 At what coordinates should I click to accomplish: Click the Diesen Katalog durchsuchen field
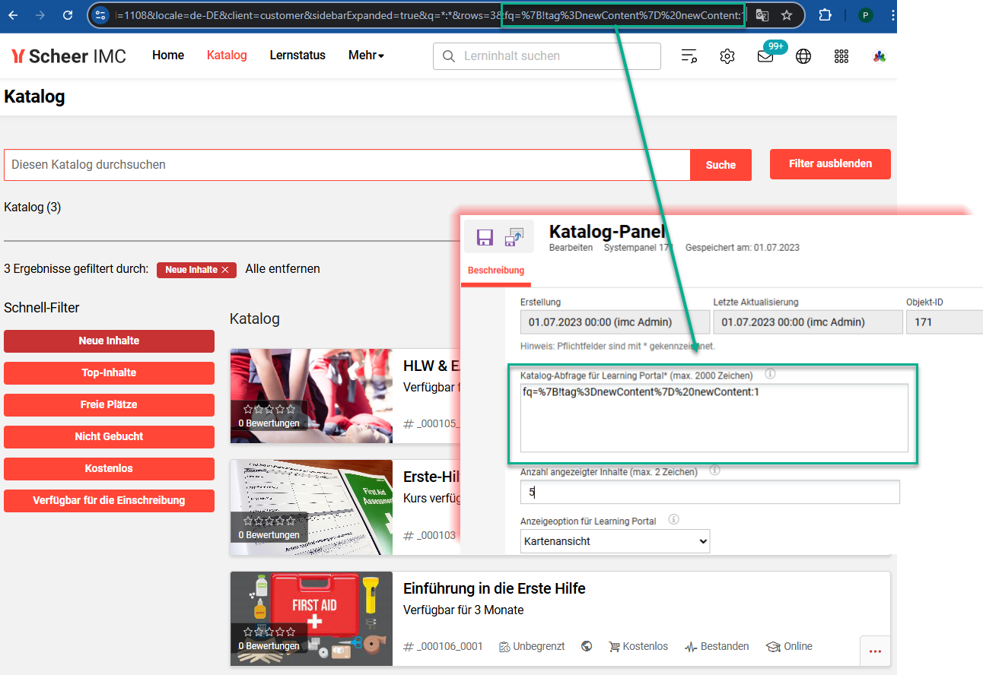pyautogui.click(x=347, y=165)
